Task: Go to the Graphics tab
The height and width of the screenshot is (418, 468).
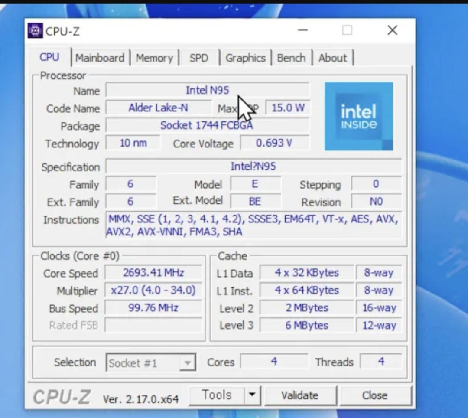Action: point(245,58)
